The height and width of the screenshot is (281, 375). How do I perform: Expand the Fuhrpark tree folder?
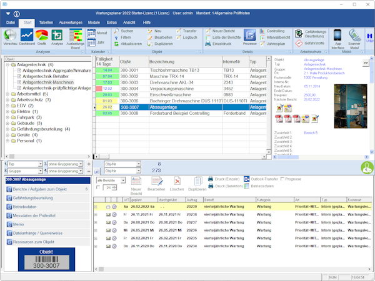coord(7,117)
